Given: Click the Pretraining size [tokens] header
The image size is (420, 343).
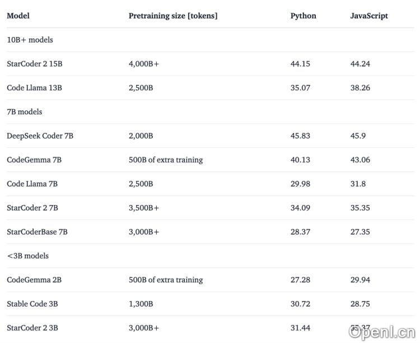Looking at the screenshot, I should 173,16.
